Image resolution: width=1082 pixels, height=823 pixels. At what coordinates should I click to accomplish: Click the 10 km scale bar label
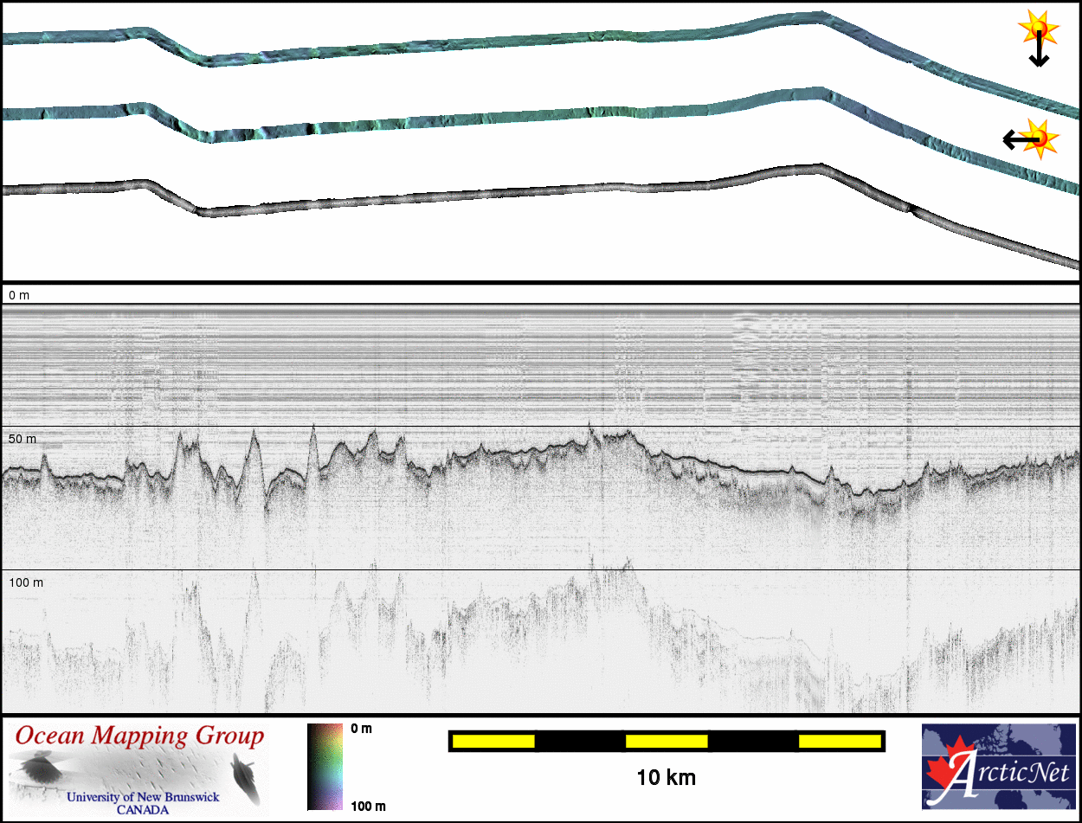[x=666, y=777]
